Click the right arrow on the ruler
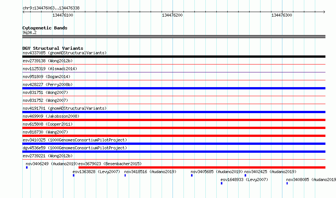336x198 pixels. 324,12
